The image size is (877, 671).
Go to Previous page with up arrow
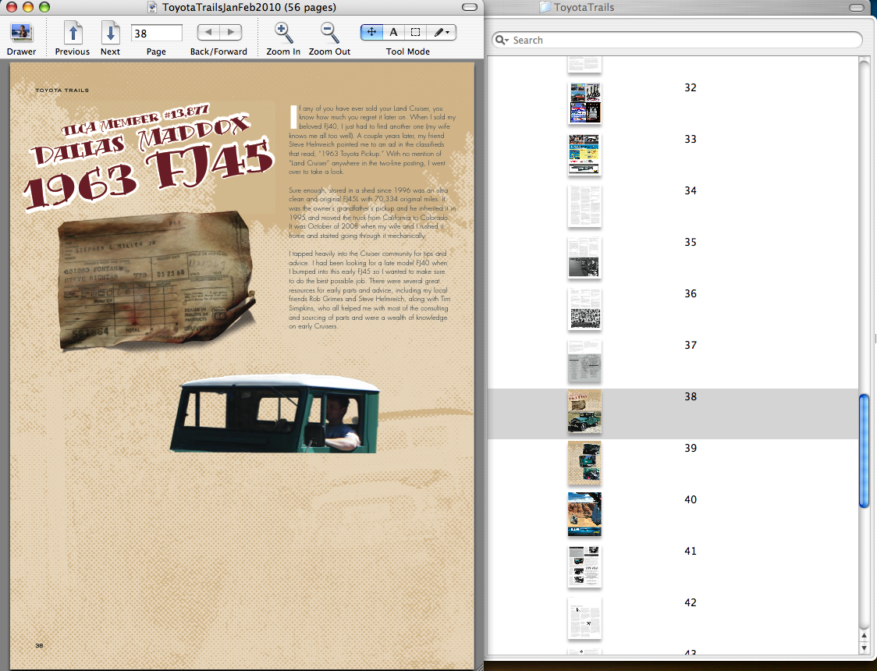[73, 33]
